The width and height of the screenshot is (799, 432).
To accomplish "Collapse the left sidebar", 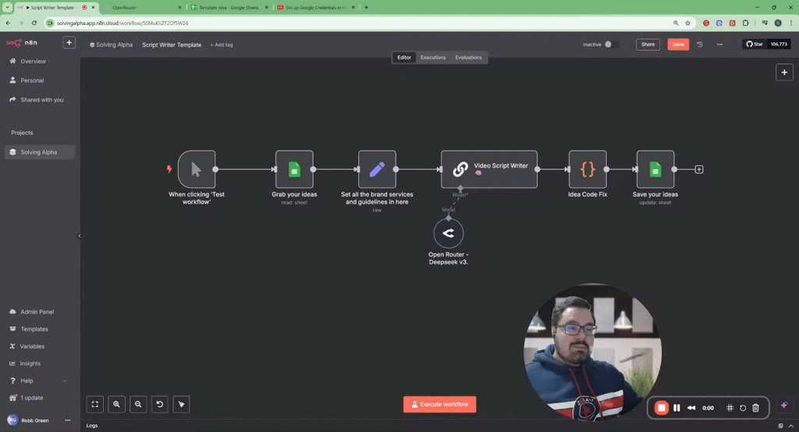I will click(x=79, y=235).
